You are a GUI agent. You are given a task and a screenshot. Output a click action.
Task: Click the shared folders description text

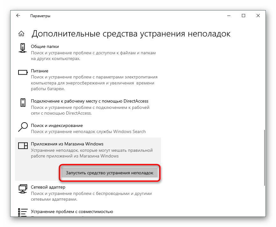pyautogui.click(x=93, y=56)
